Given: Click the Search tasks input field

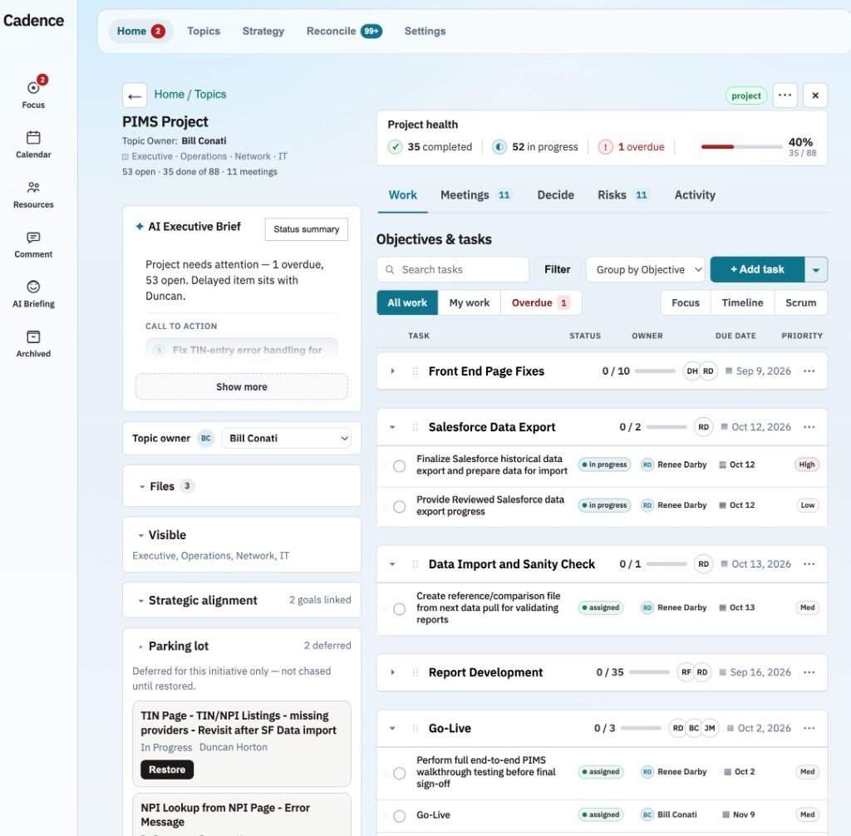Looking at the screenshot, I should [x=453, y=270].
